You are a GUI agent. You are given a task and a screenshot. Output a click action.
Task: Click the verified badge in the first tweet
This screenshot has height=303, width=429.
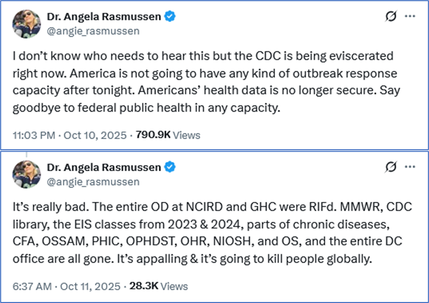171,16
